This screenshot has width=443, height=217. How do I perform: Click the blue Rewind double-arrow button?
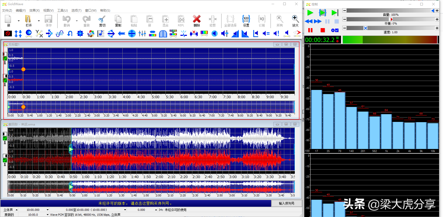pyautogui.click(x=309, y=21)
